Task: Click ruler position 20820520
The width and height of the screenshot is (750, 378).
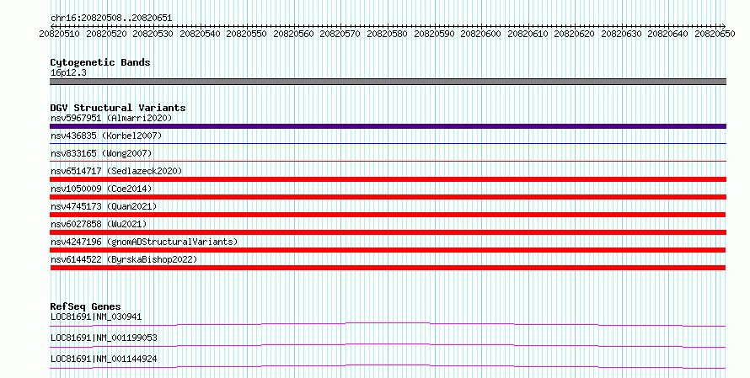Action: point(106,34)
